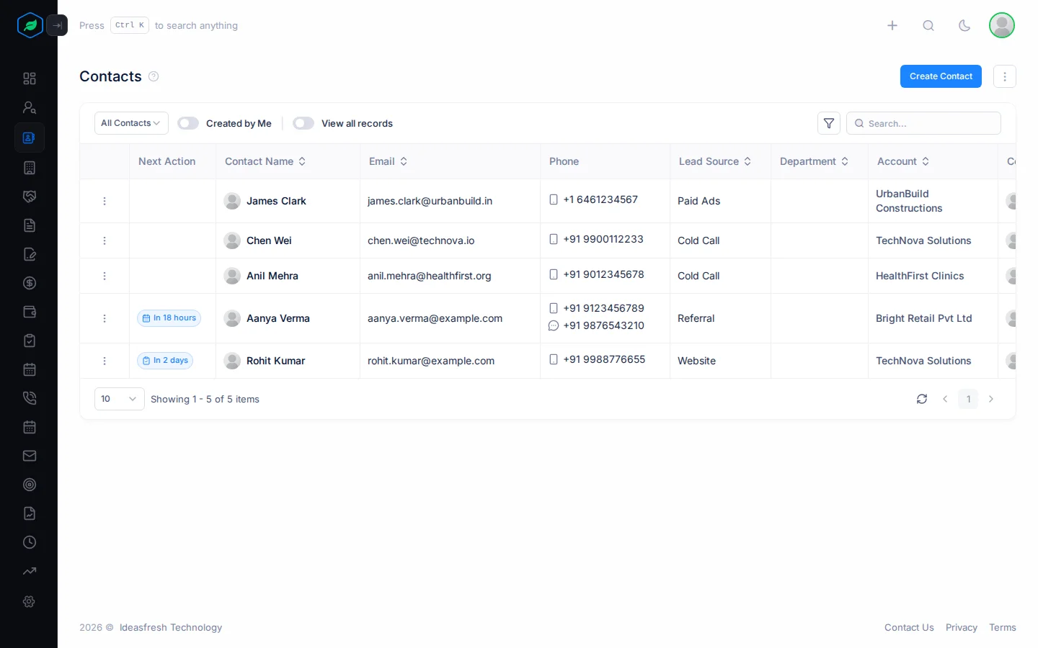The width and height of the screenshot is (1038, 648).
Task: Go to the previous page arrow
Action: [x=945, y=399]
